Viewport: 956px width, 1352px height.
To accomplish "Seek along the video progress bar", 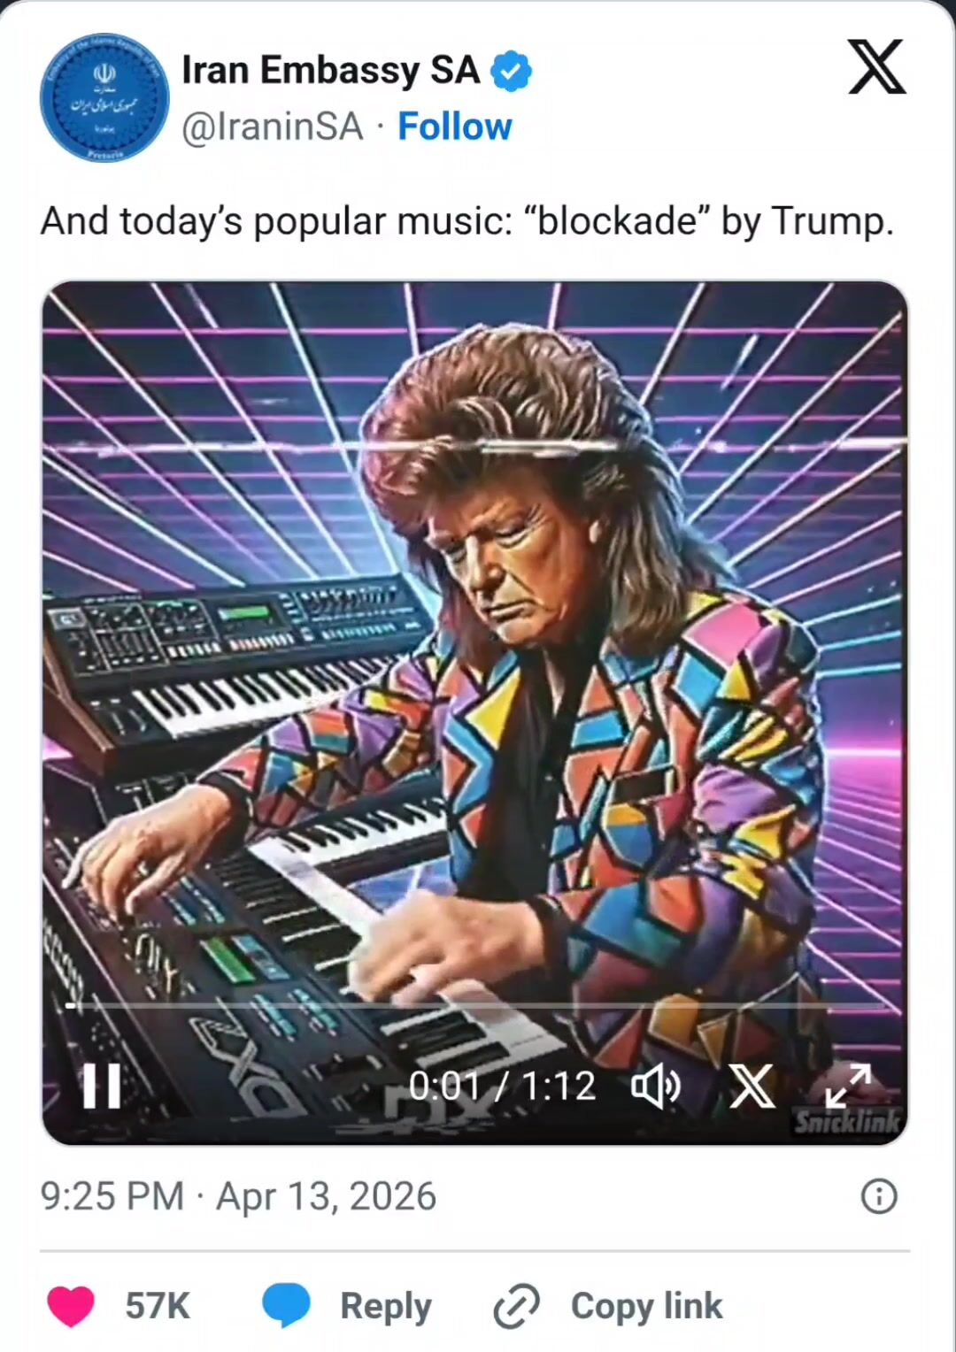I will 475,1006.
